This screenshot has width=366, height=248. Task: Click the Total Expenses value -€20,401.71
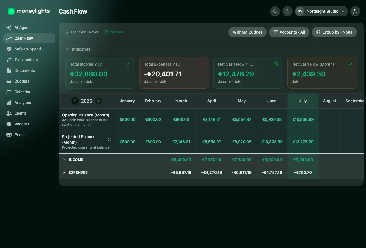click(163, 74)
